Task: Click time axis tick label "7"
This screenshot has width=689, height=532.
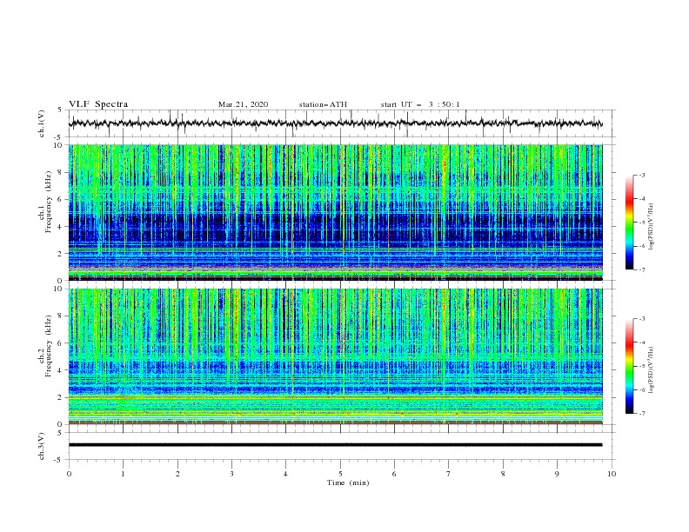Action: [x=449, y=474]
